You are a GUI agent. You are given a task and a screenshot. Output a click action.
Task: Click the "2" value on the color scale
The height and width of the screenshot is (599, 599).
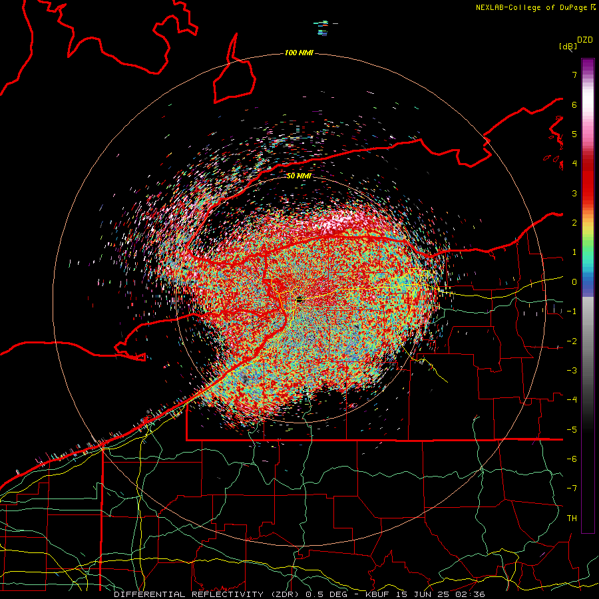point(574,223)
